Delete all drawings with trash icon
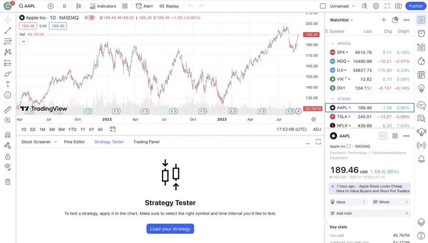The image size is (428, 243). point(8,182)
